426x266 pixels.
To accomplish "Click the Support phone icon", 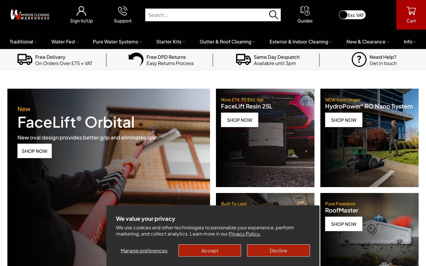I will click(x=123, y=11).
